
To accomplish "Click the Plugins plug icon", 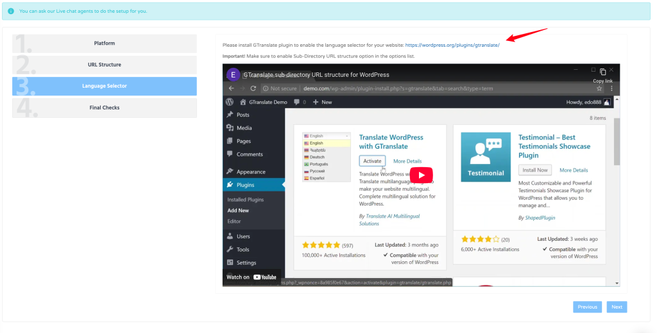I will pos(230,184).
